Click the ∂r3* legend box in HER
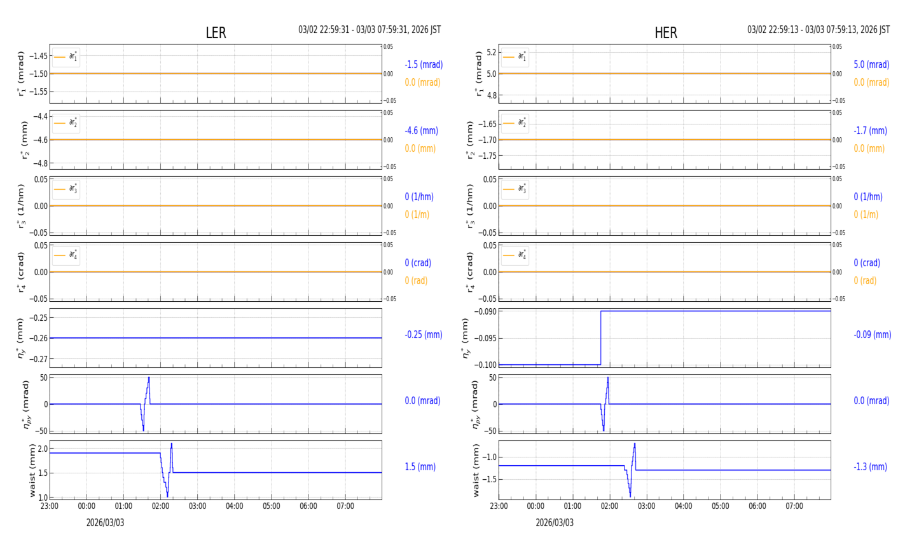Viewport: 898px width, 549px height. coord(515,189)
